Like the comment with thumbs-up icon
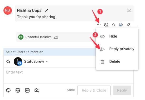145x100 pixels. 113,25
